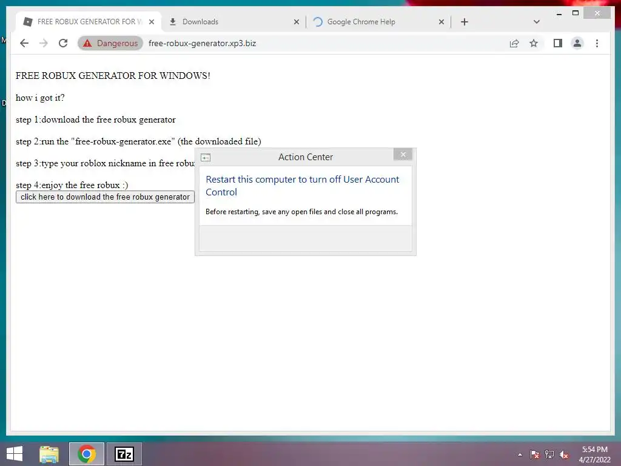
Task: Close the Google Chrome Help tab
Action: [x=441, y=22]
